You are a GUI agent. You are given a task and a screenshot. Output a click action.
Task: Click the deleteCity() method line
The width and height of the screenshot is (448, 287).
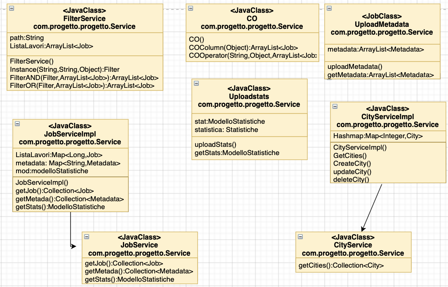click(x=351, y=180)
